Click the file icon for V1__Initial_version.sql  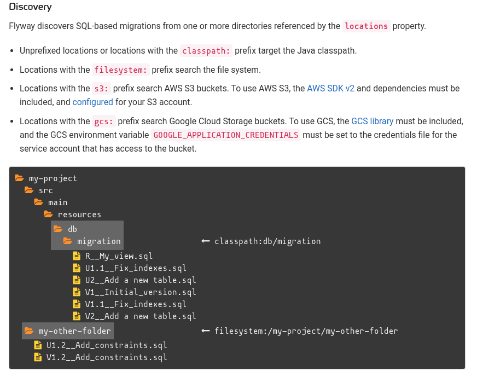pyautogui.click(x=77, y=292)
